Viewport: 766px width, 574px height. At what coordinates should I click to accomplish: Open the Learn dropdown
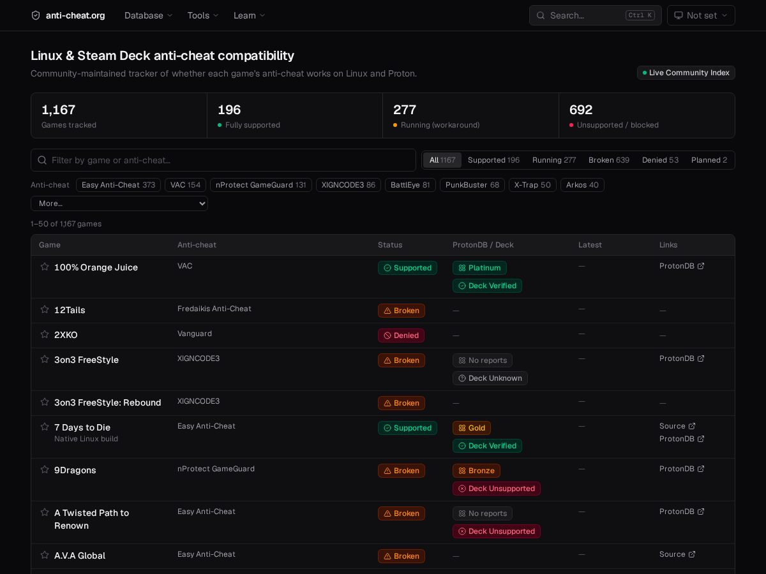(250, 15)
